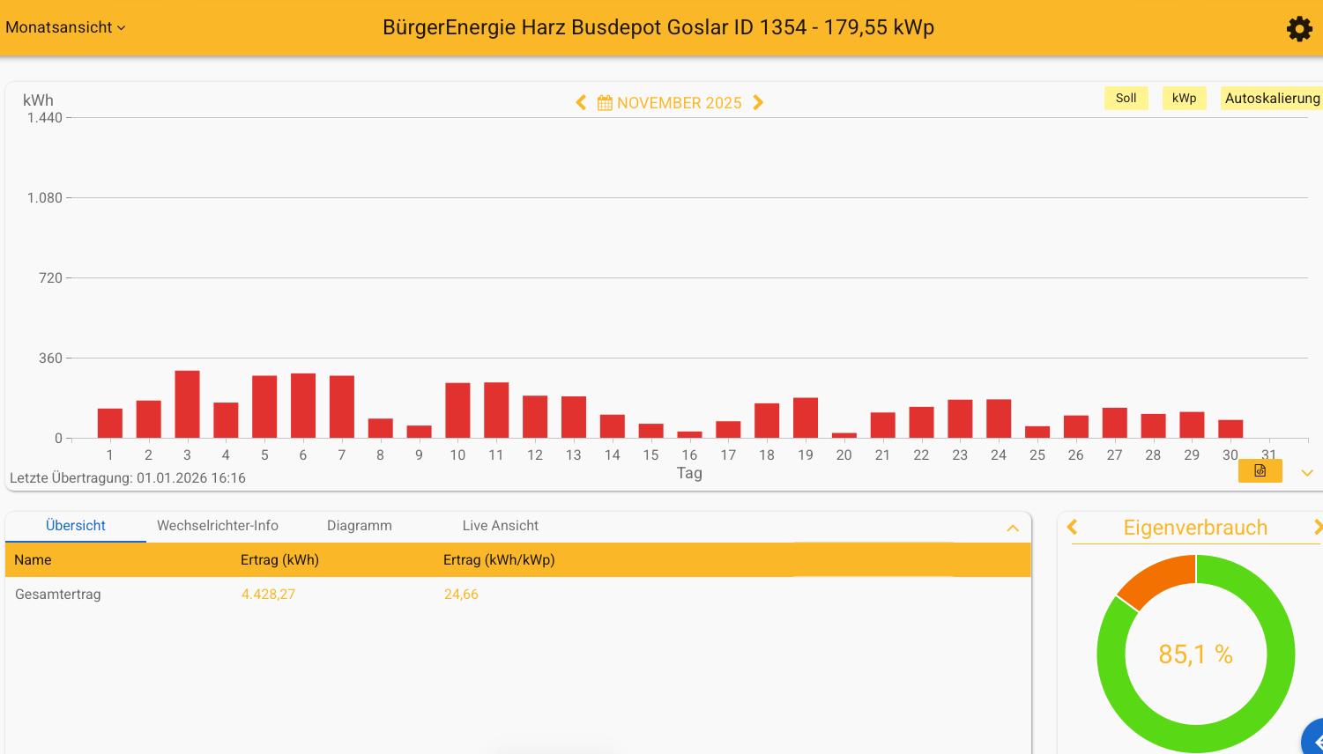Open the Monatsansicht view dropdown
Image resolution: width=1323 pixels, height=754 pixels.
coord(65,27)
